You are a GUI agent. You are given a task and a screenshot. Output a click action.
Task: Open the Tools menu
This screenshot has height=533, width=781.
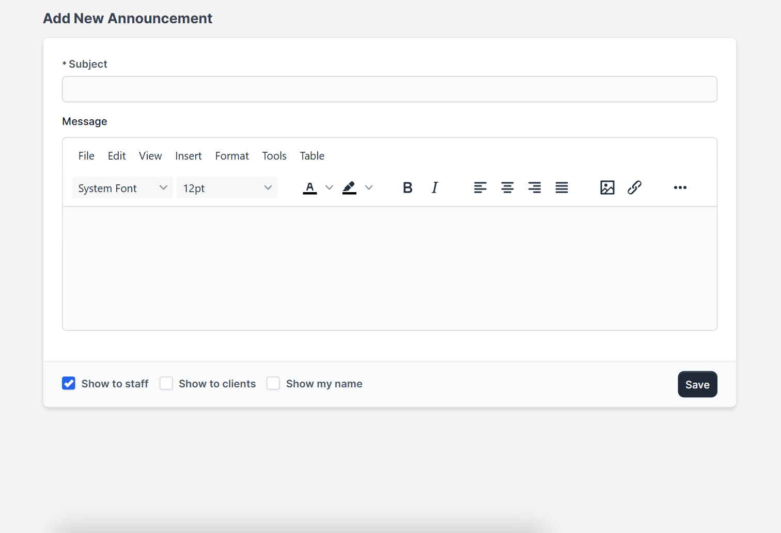click(274, 156)
